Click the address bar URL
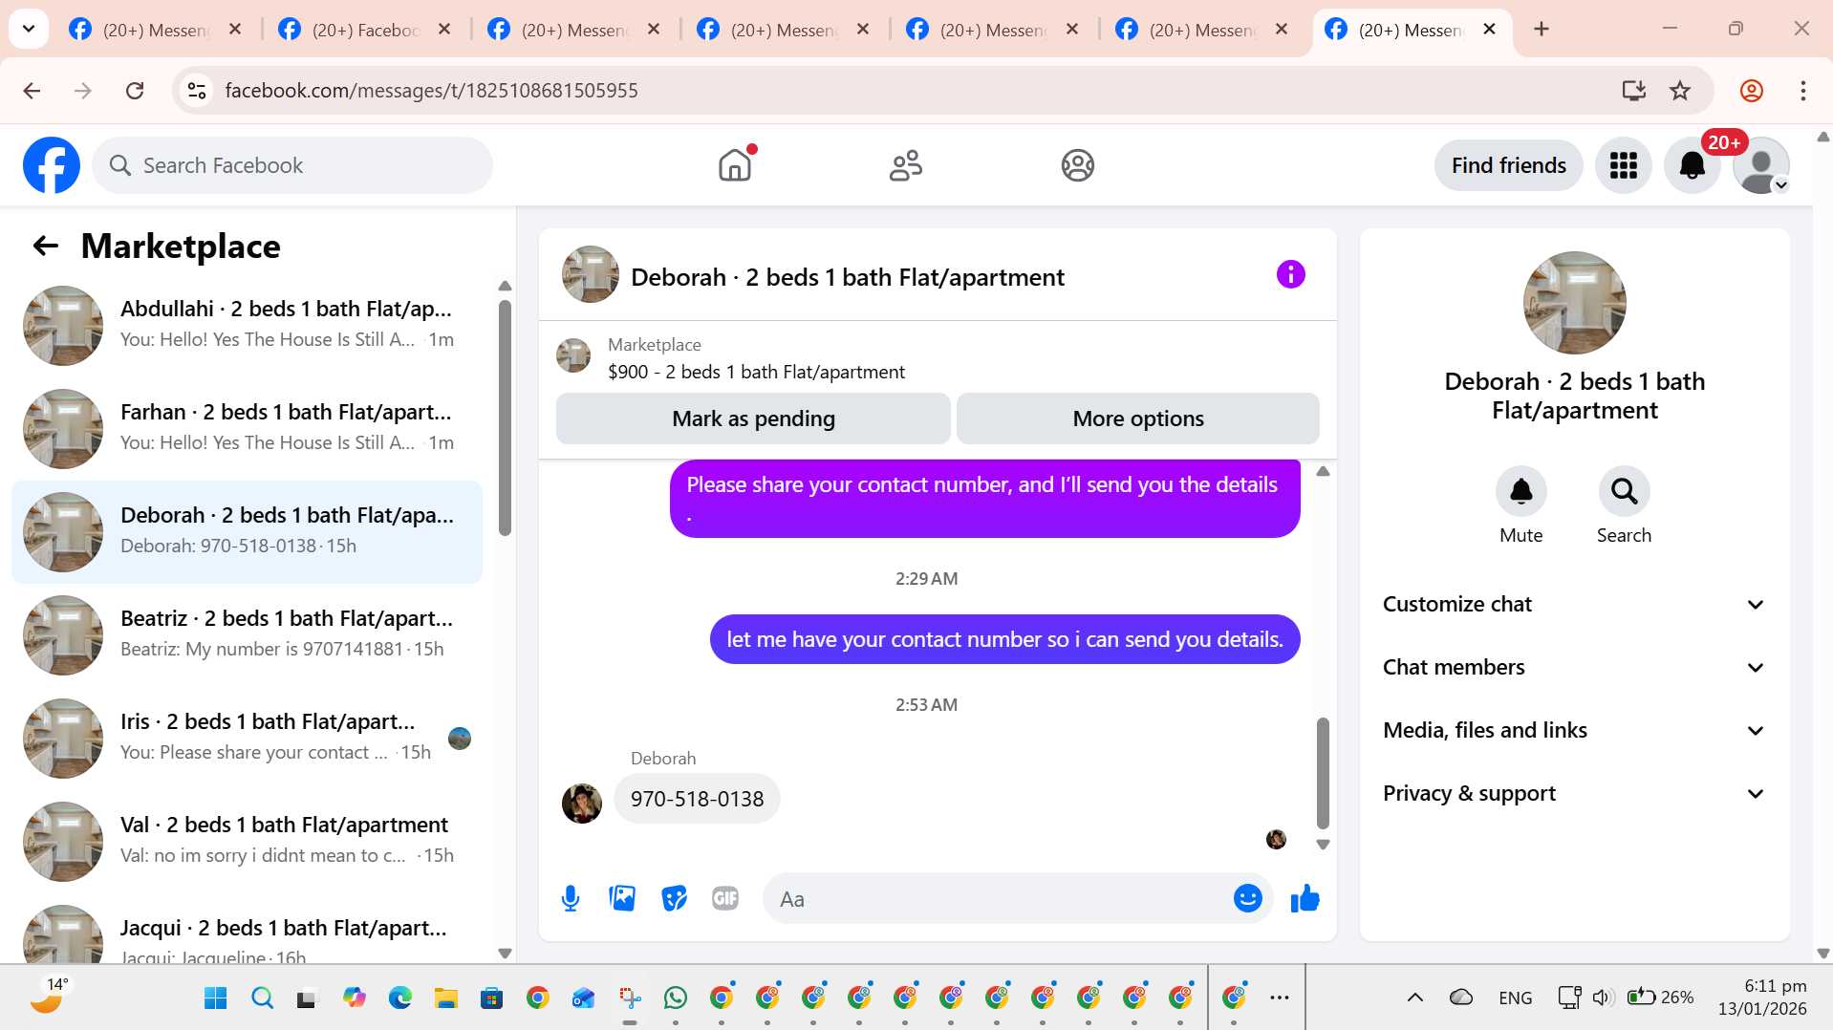 click(431, 91)
